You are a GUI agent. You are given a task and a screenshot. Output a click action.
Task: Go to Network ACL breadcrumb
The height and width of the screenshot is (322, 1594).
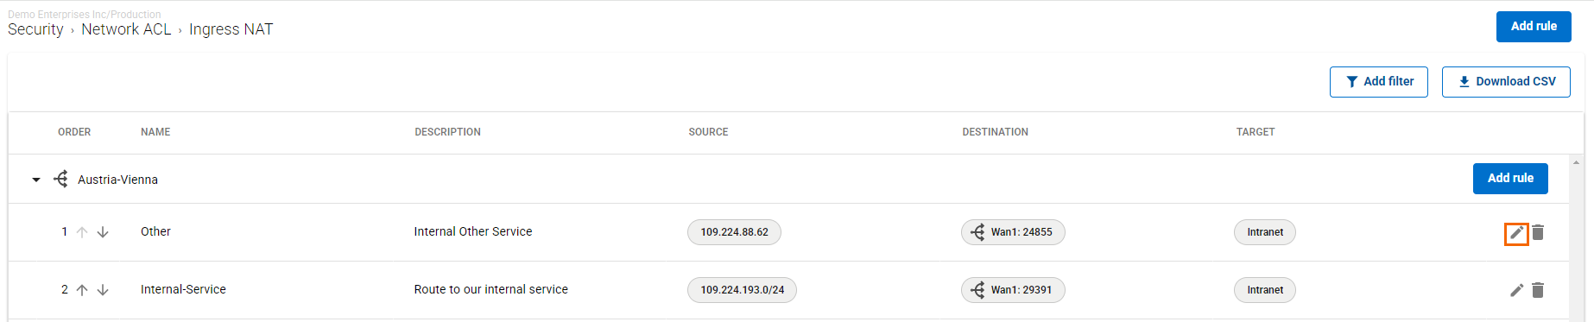pos(126,29)
